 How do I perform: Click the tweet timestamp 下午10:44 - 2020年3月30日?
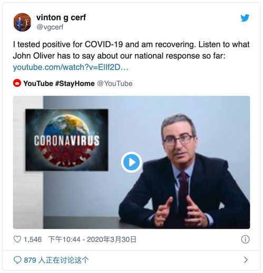tap(92, 239)
